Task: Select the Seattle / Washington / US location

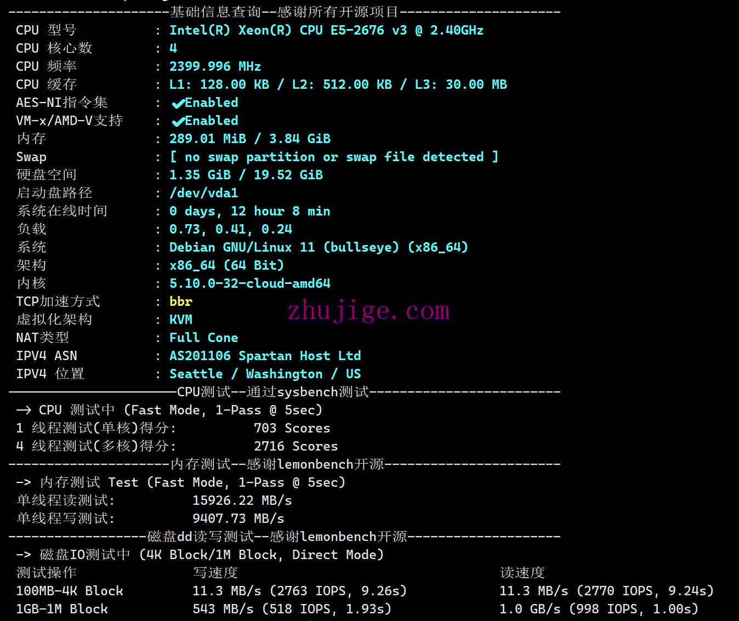Action: pos(265,374)
